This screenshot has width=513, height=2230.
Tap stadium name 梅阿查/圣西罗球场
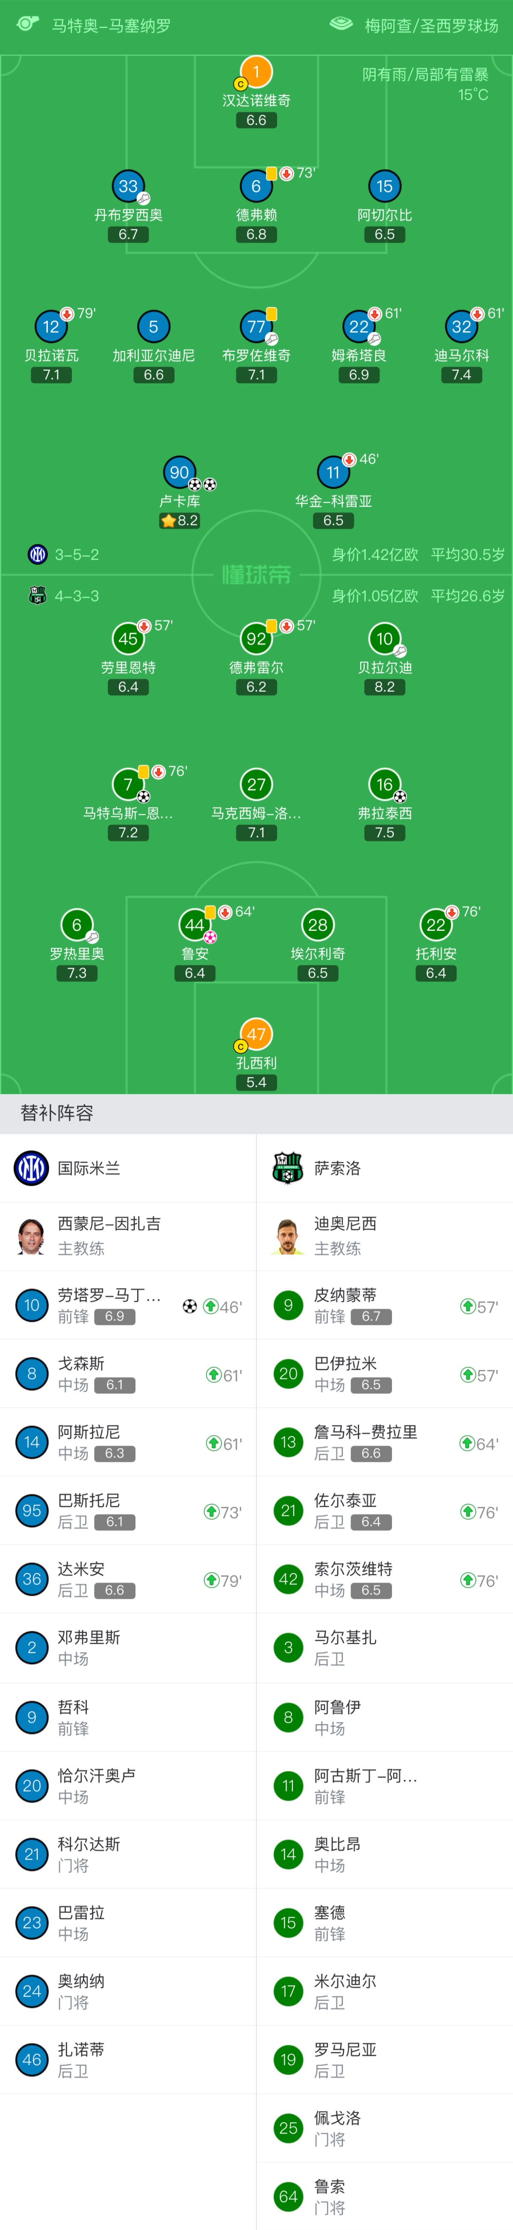click(432, 25)
